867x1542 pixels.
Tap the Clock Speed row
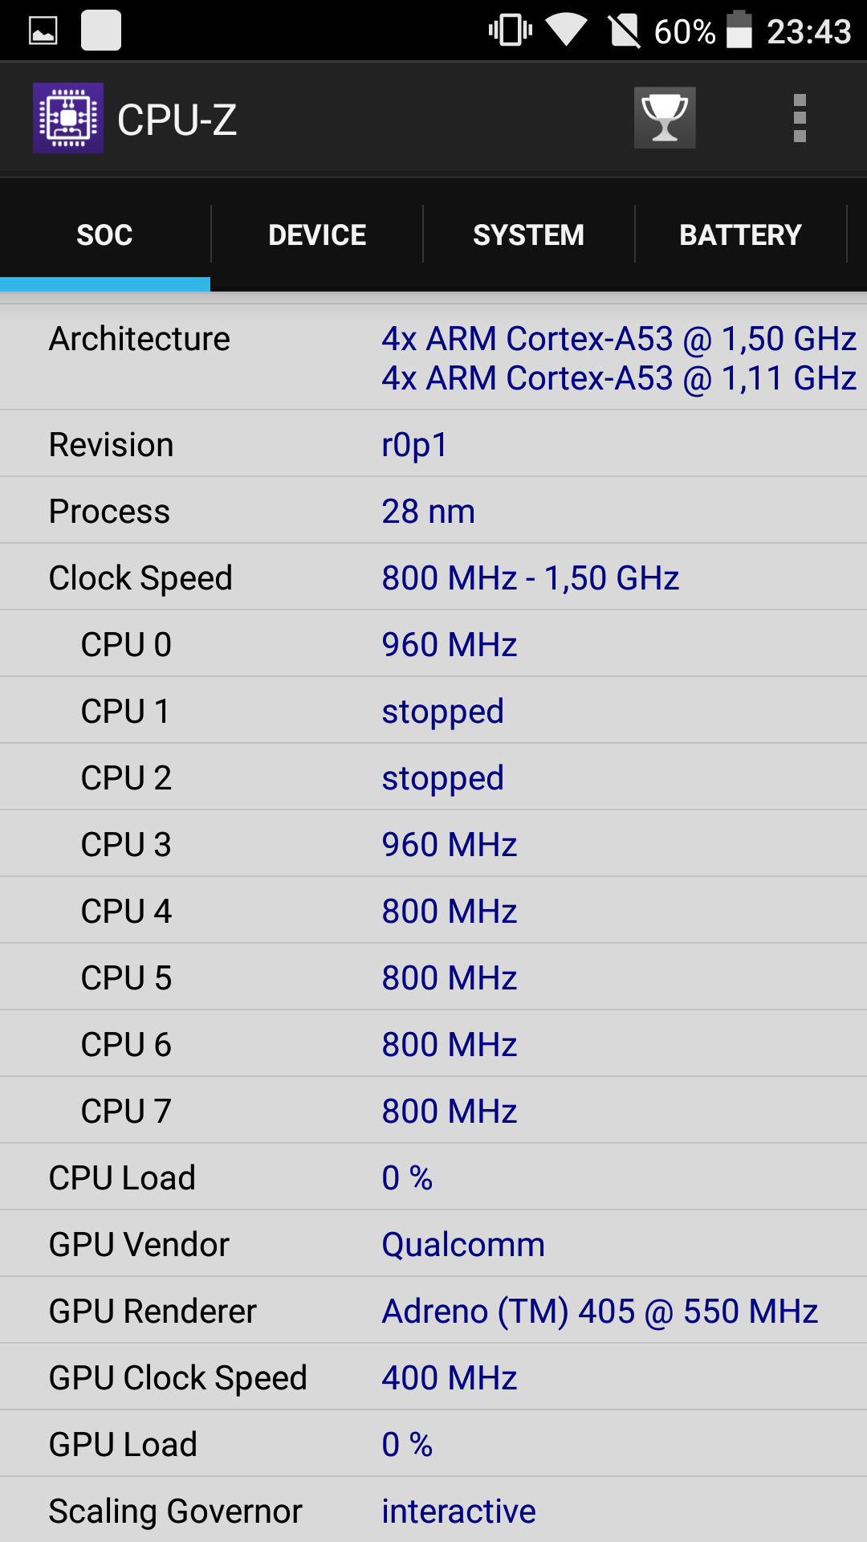[x=433, y=577]
